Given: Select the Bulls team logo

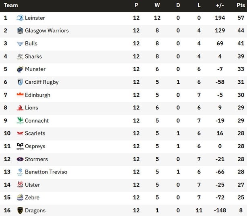Looking at the screenshot, I should [20, 44].
